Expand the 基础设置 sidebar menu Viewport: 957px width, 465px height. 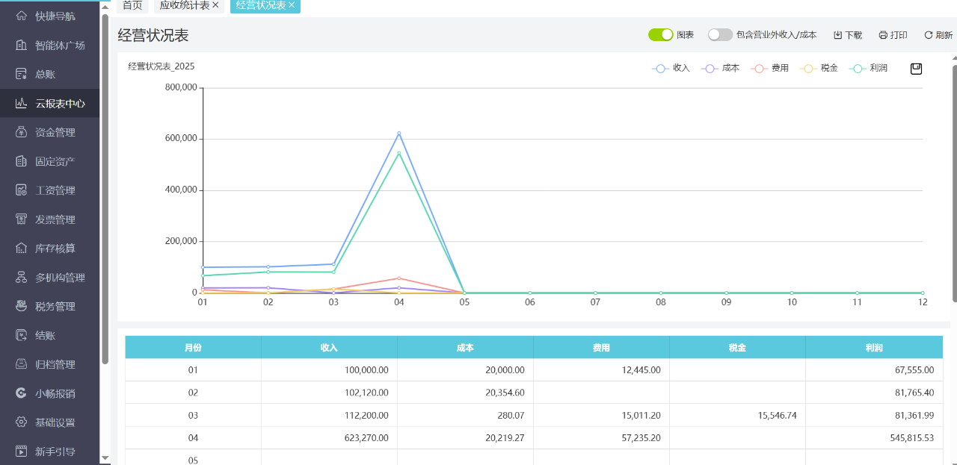tap(55, 422)
